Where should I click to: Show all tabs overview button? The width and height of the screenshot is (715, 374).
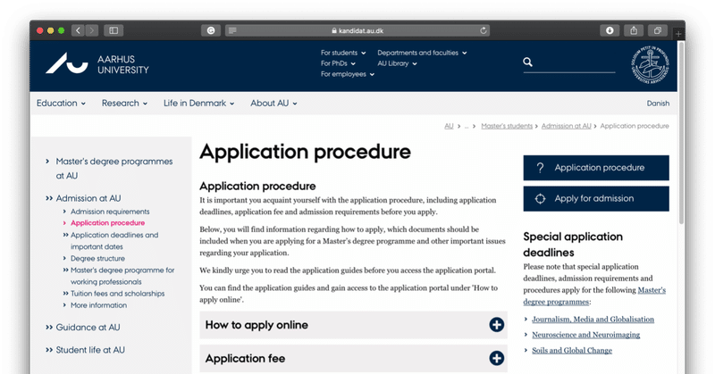(658, 30)
